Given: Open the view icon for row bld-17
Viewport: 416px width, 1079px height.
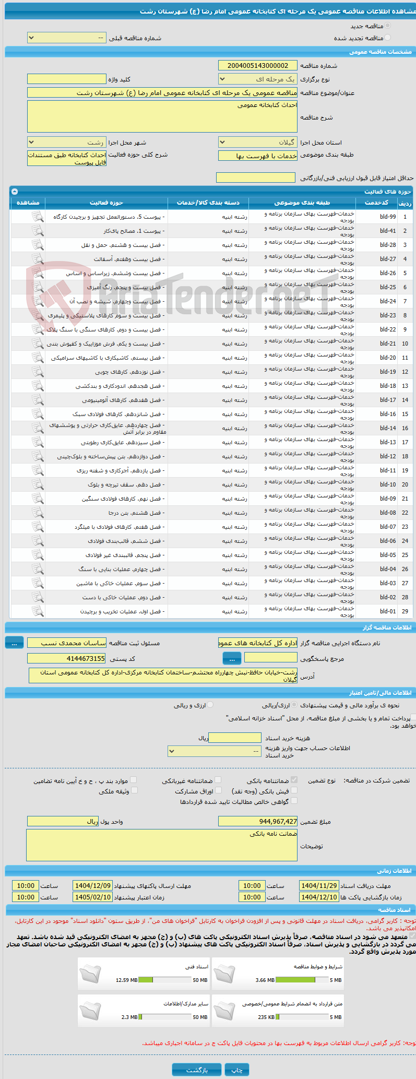Looking at the screenshot, I should (x=38, y=400).
